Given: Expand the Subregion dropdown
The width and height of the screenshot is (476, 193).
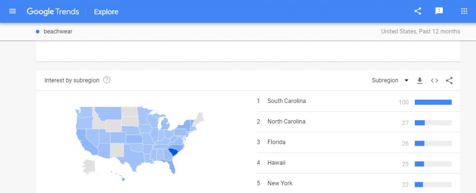Looking at the screenshot, I should tap(390, 80).
